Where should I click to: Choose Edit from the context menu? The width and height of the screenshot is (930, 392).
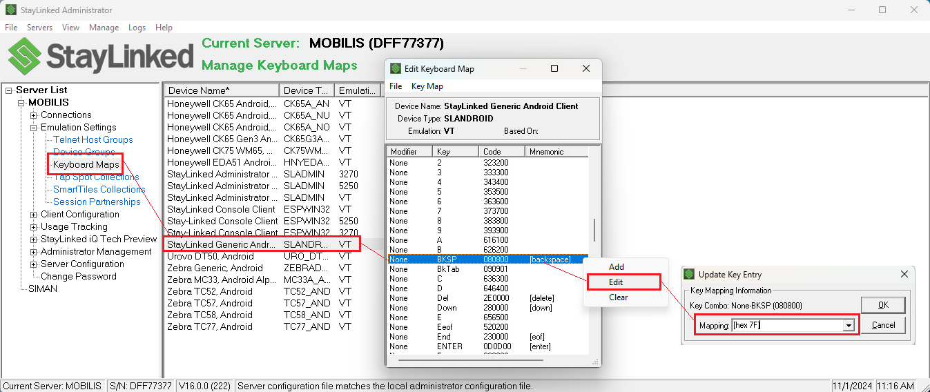click(616, 282)
